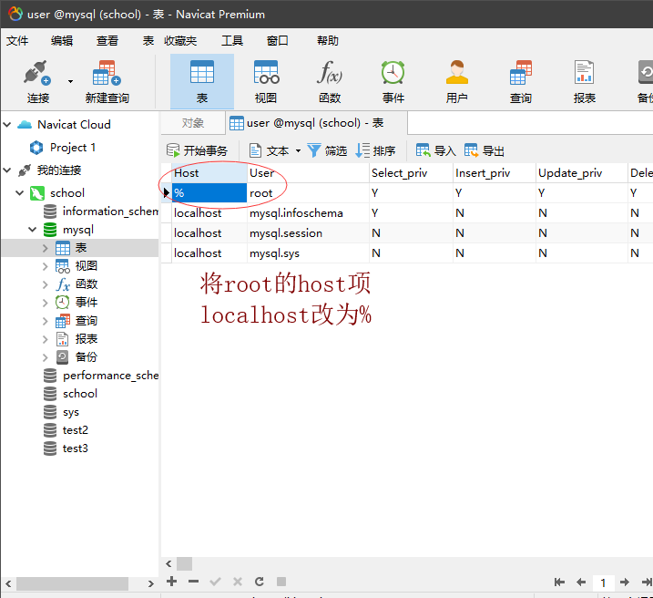The image size is (653, 598).
Task: Click the 排序 sort button
Action: (375, 150)
